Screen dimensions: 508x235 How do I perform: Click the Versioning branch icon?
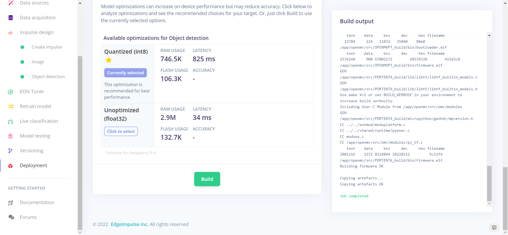pos(11,151)
